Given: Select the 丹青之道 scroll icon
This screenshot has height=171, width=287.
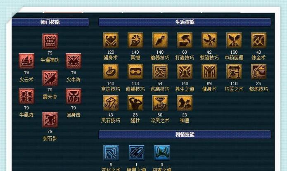Looking at the screenshot, I should 162,153.
